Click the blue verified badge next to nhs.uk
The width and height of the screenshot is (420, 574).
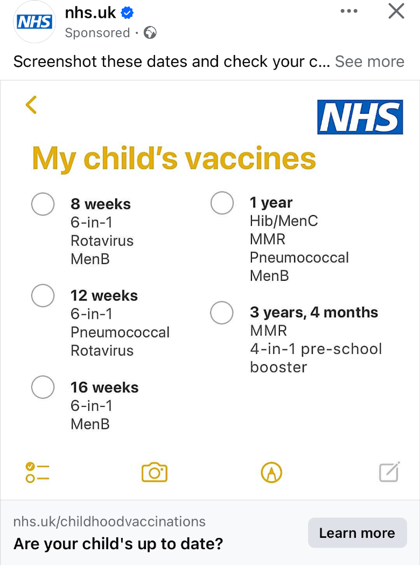point(127,13)
